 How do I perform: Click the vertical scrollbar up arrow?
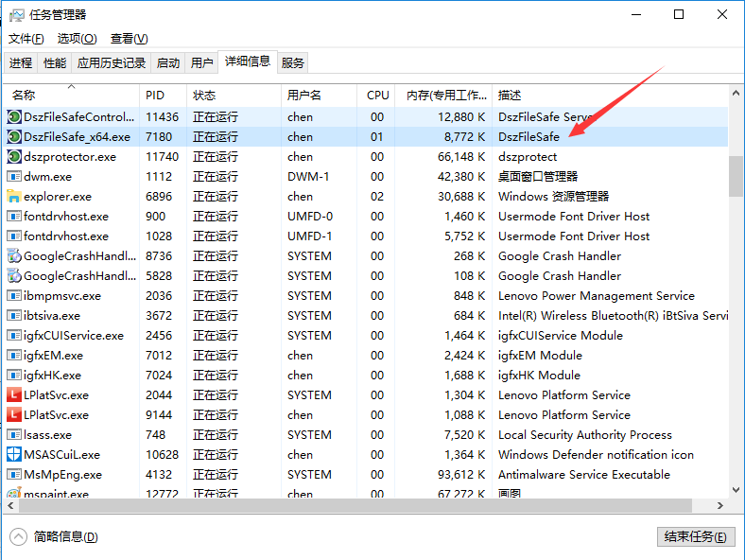tap(736, 93)
